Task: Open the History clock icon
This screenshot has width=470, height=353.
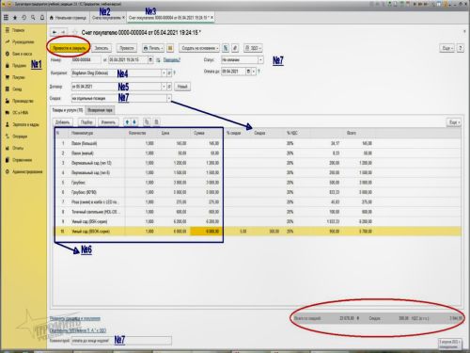Action: 23,18
